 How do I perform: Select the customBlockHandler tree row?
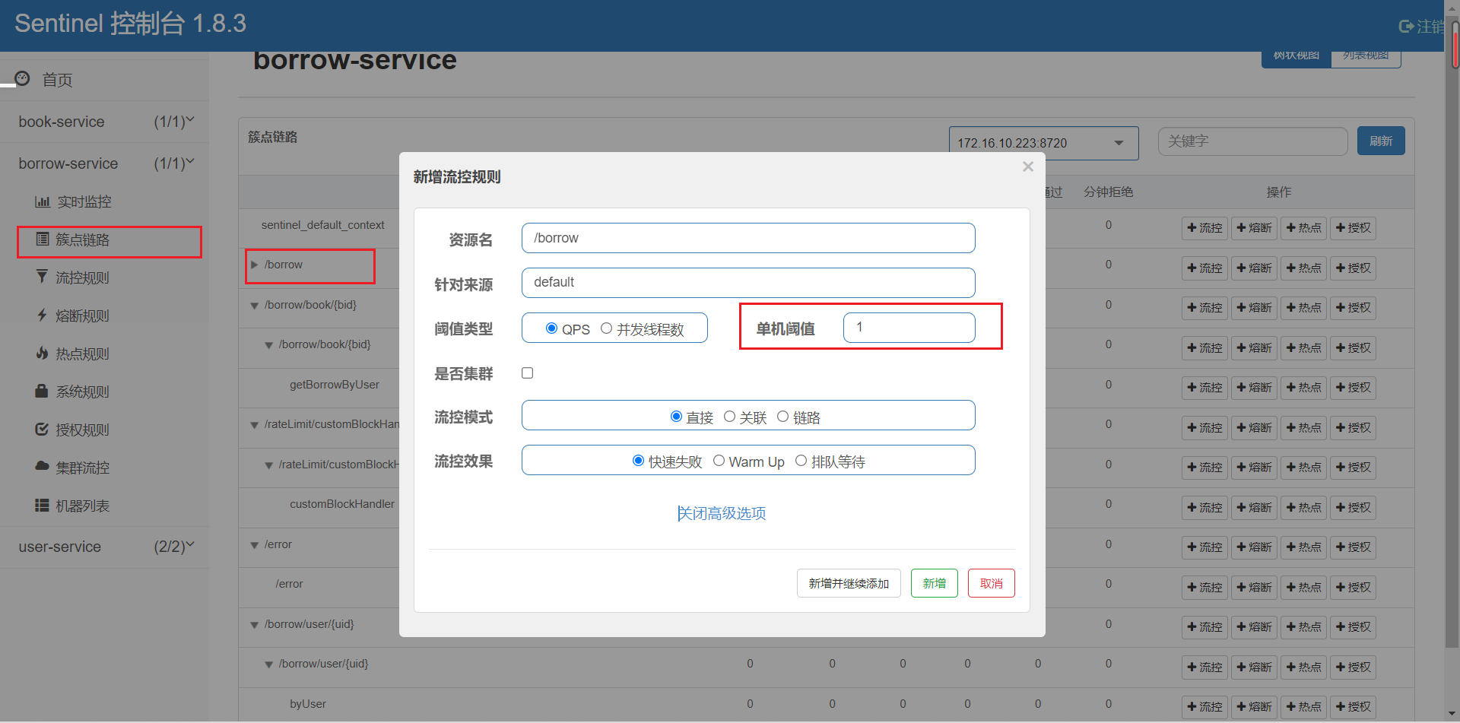pos(342,504)
